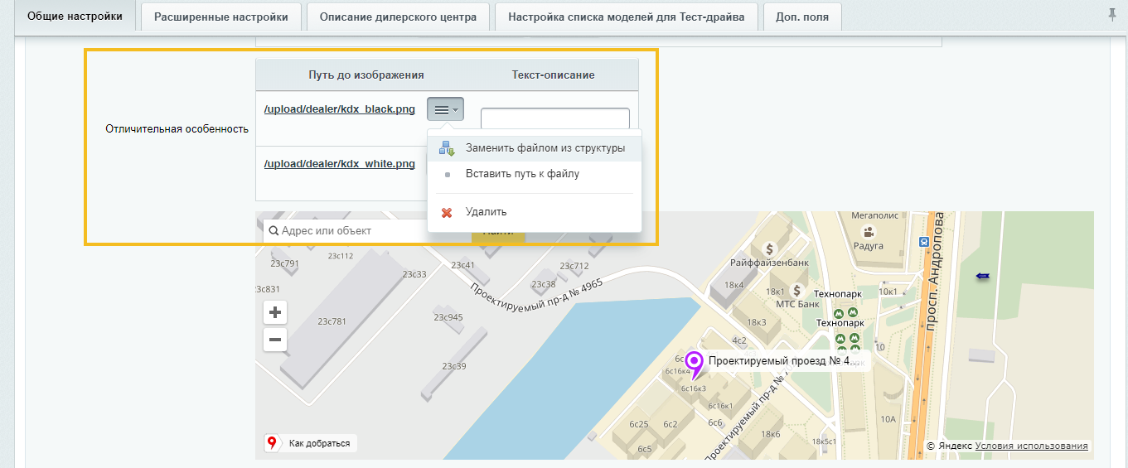Zoom out the map with minus button
The width and height of the screenshot is (1128, 468).
[x=275, y=340]
